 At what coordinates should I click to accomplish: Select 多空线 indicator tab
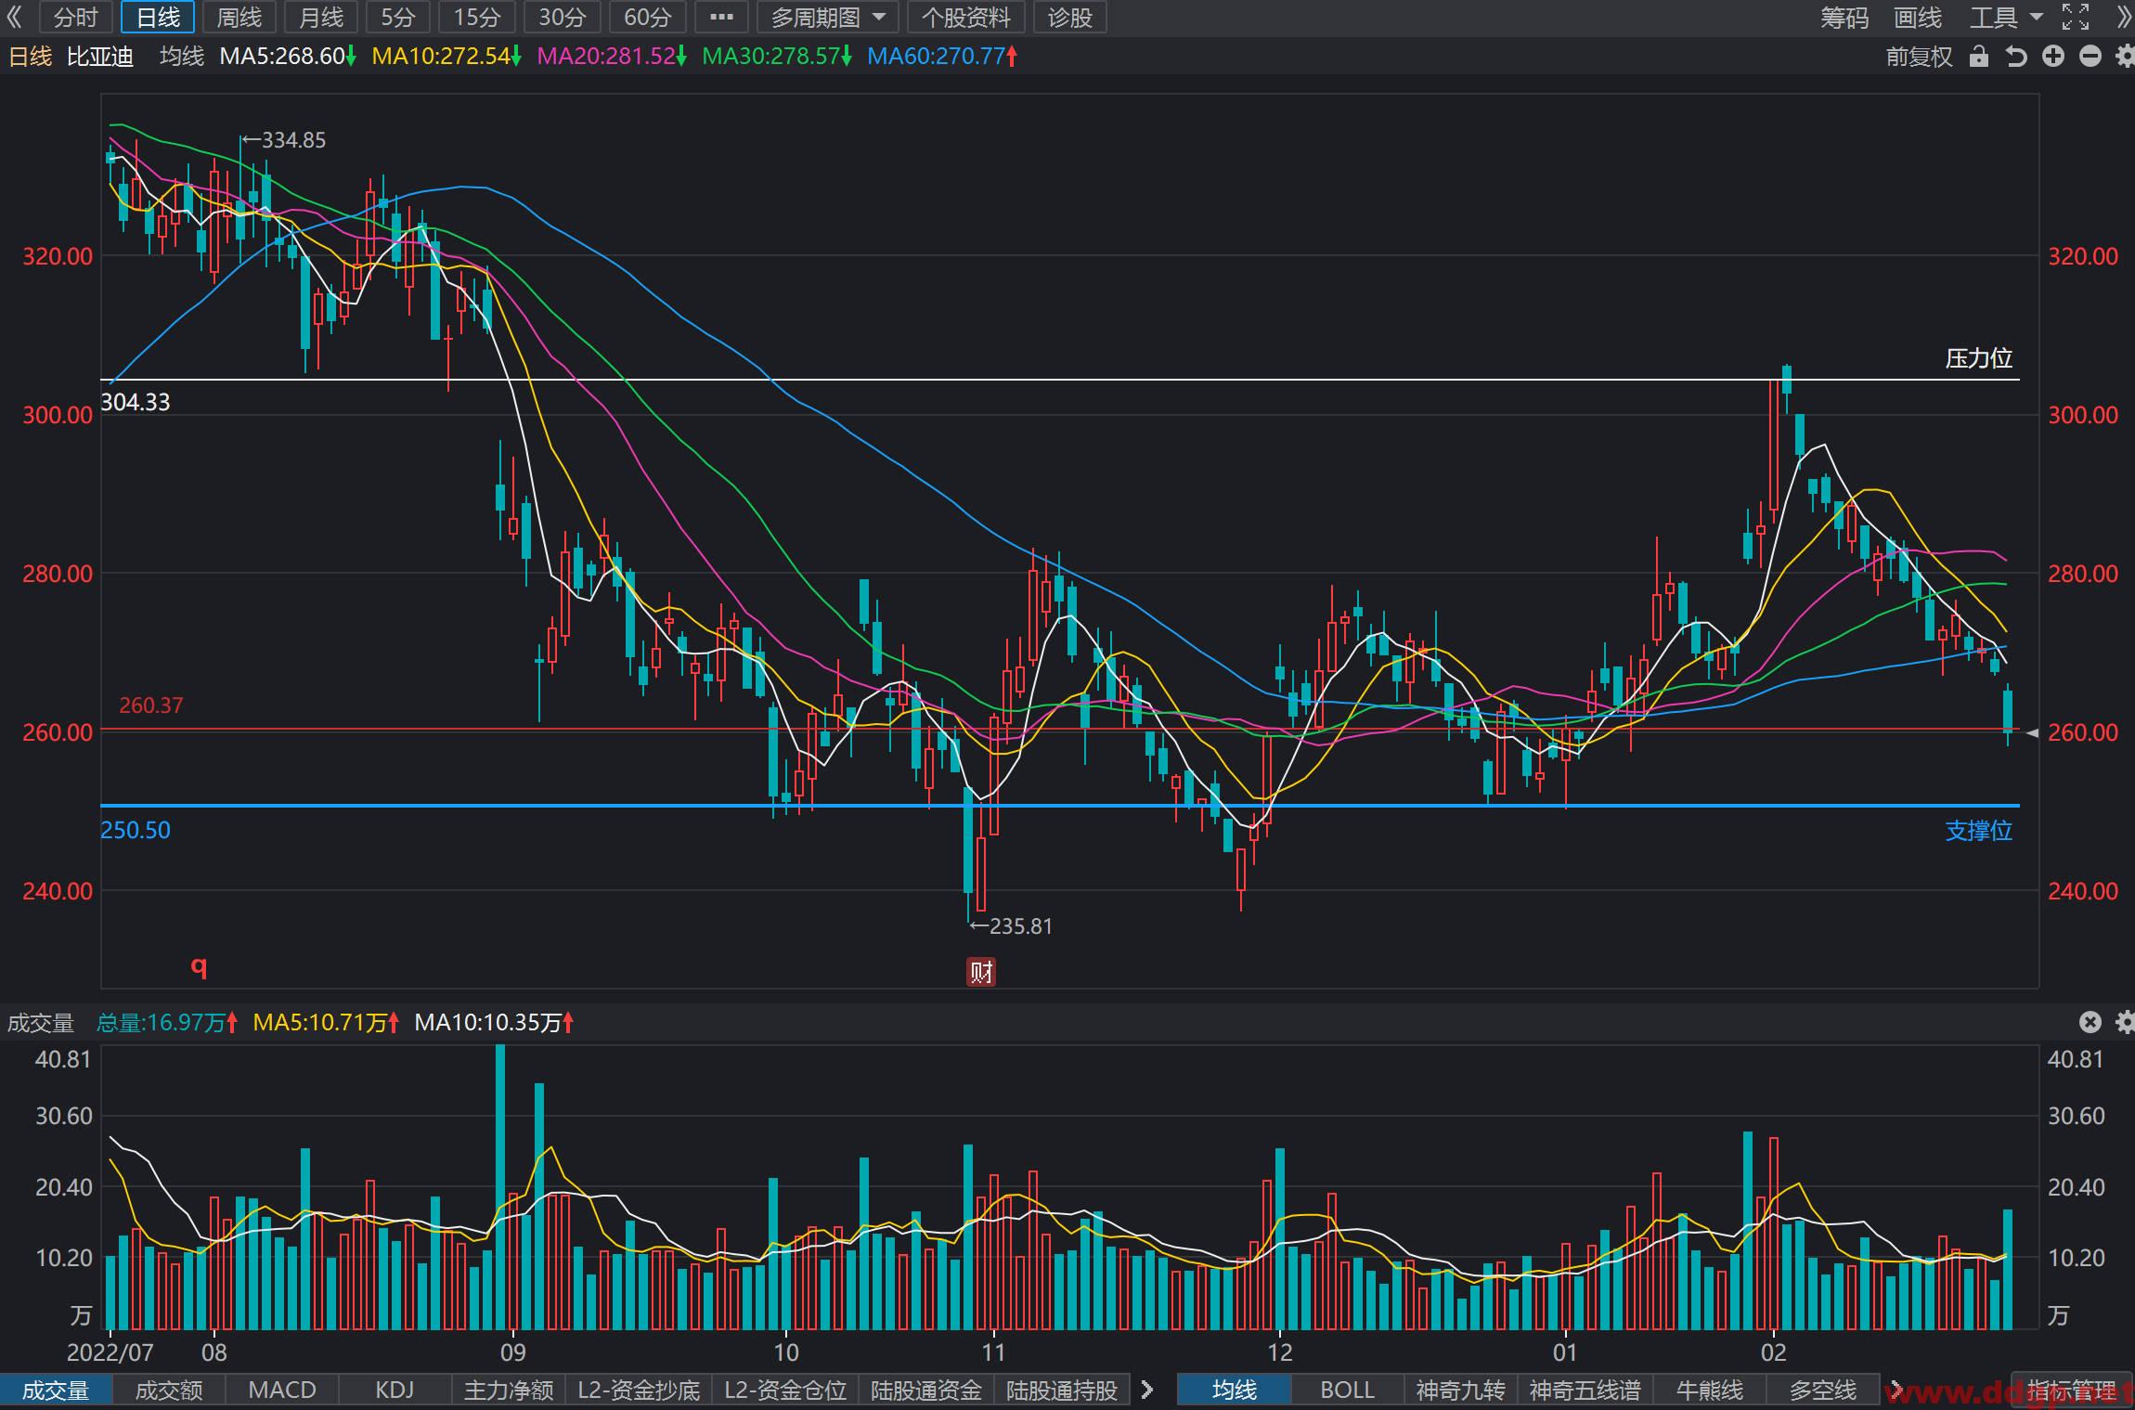[1823, 1390]
